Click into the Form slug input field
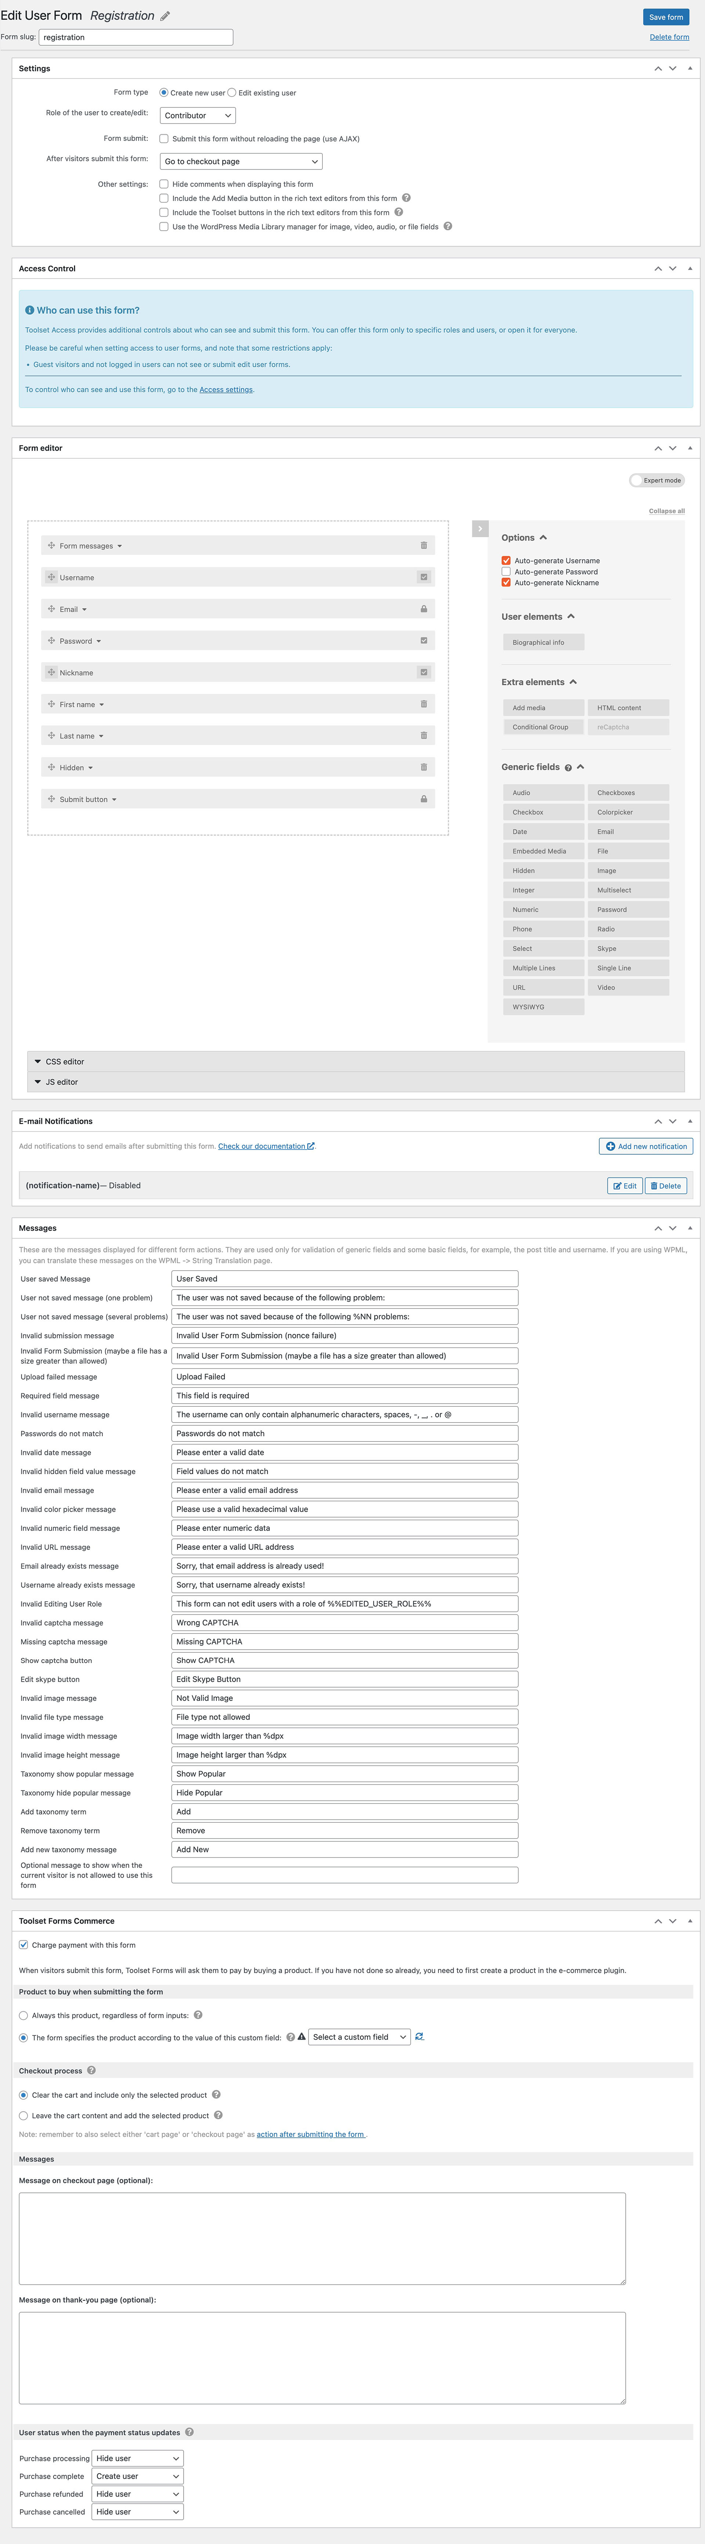 [x=136, y=37]
